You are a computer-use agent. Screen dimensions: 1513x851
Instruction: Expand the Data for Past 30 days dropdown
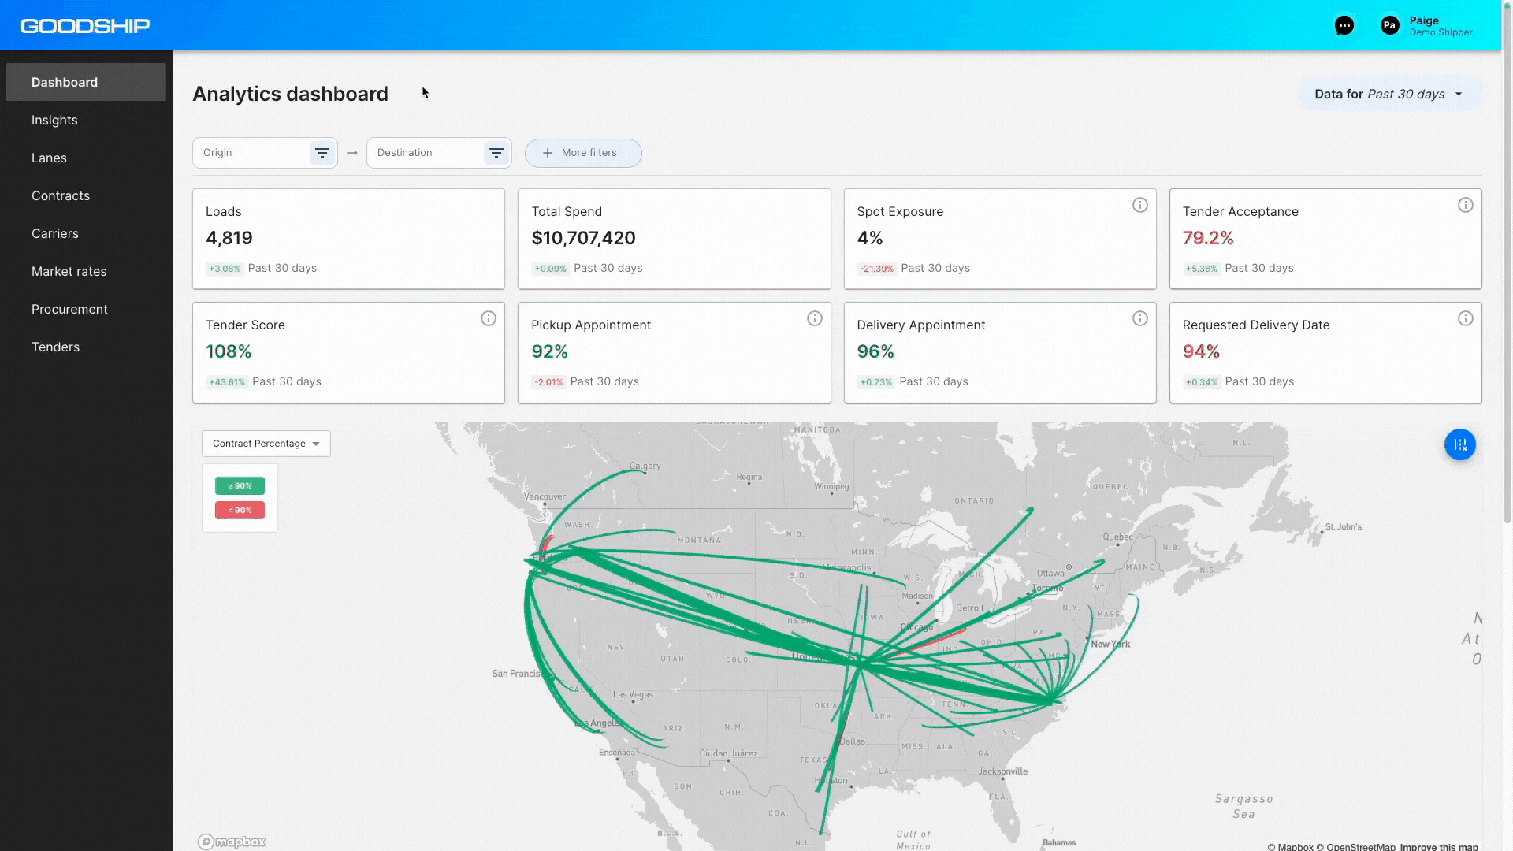1389,94
